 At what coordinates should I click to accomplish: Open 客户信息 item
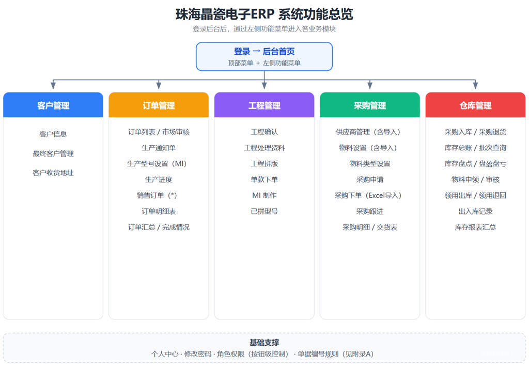coord(53,134)
